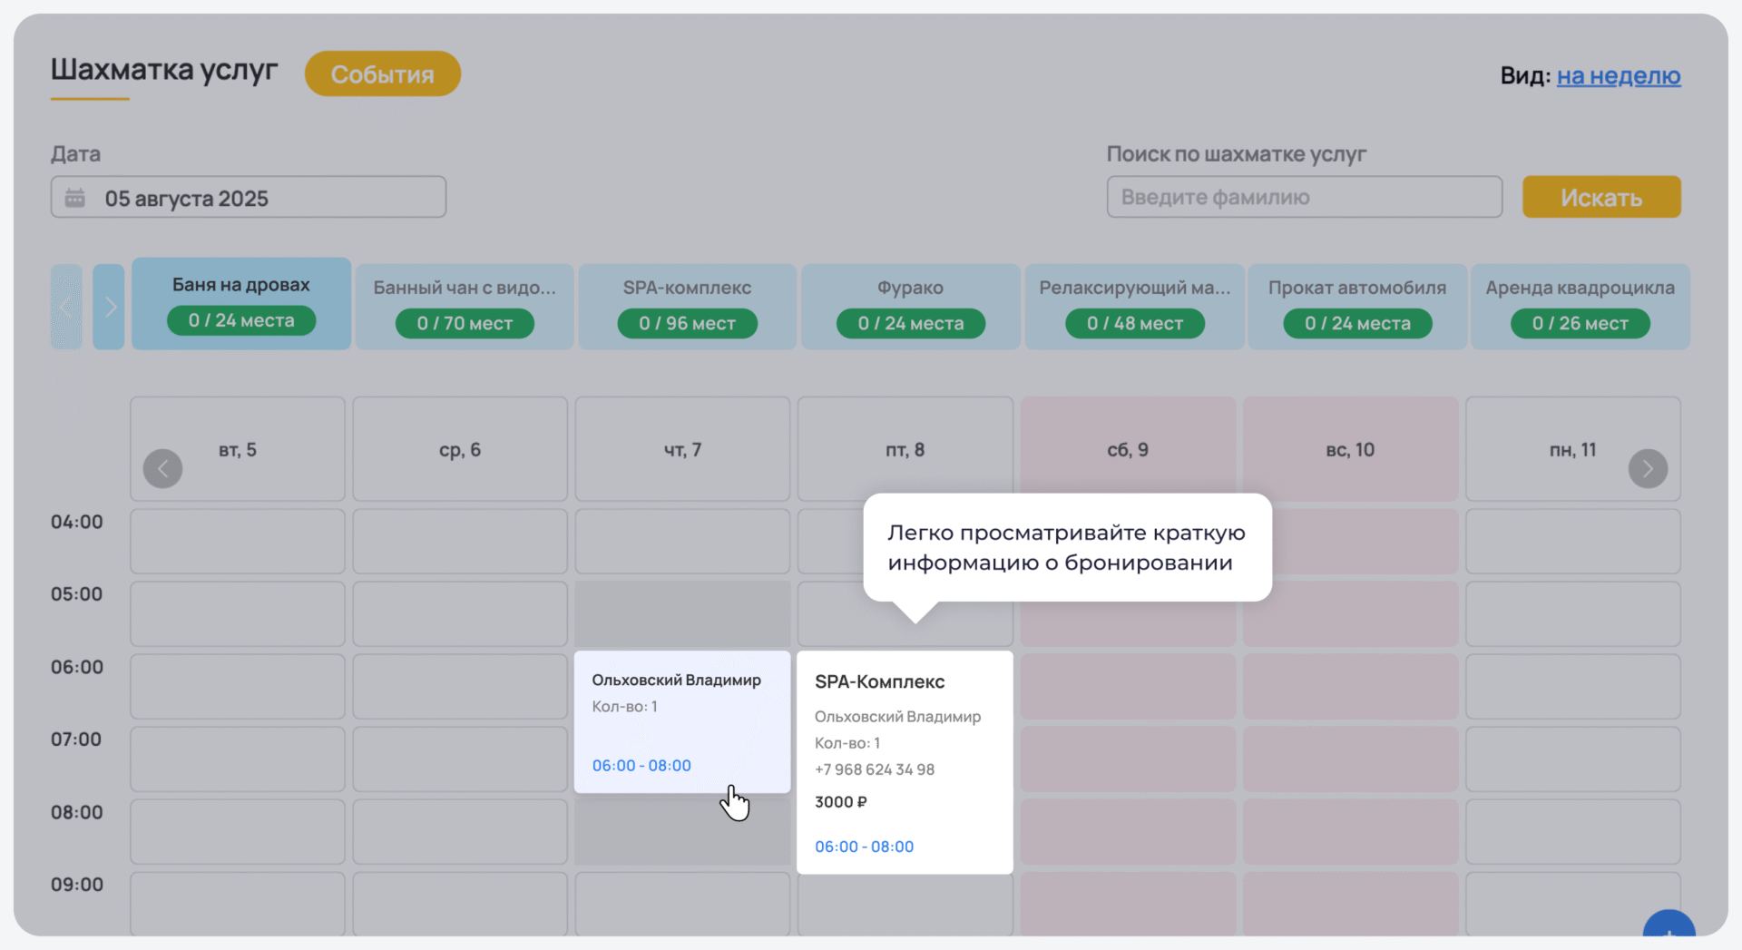Click the SPA-Комплекс booking details card
This screenshot has width=1742, height=950.
coord(905,762)
